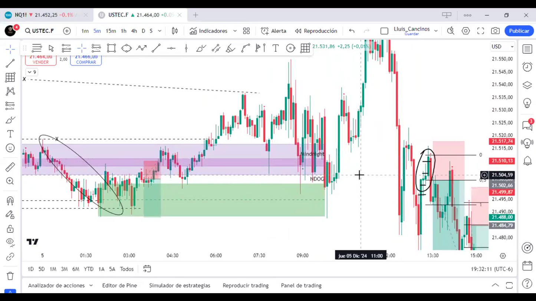Hide all drawings with eye icon
This screenshot has height=301, width=536.
pos(10,242)
